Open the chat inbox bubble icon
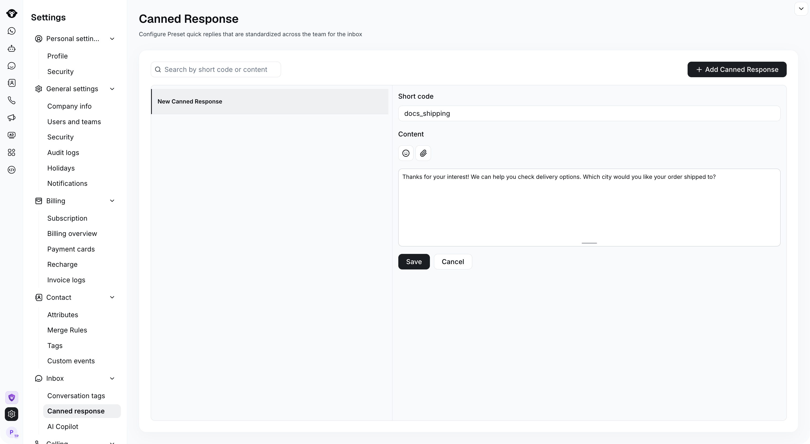Viewport: 810px width, 444px height. 12,66
